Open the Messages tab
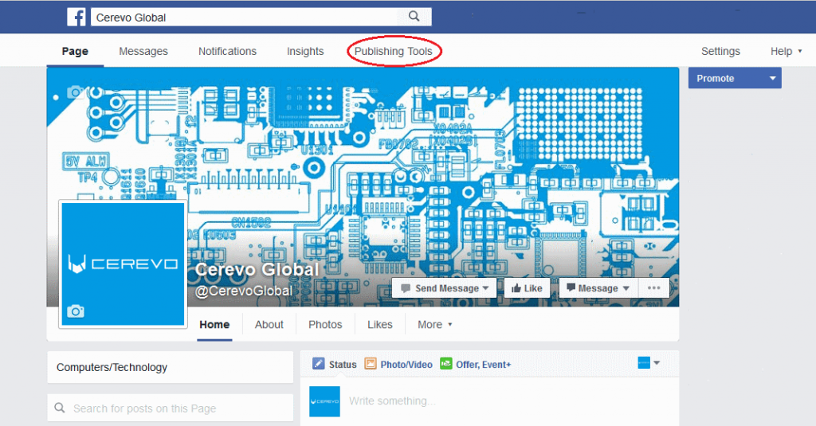The height and width of the screenshot is (426, 816). [x=143, y=51]
